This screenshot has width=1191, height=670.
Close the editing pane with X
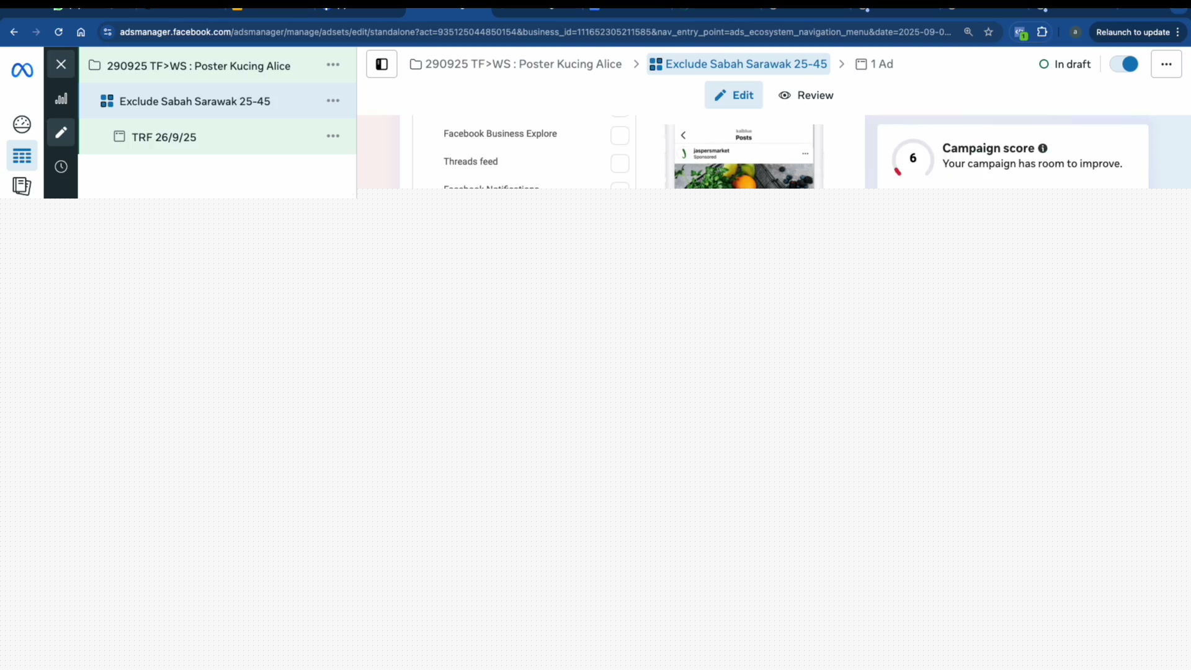[61, 64]
